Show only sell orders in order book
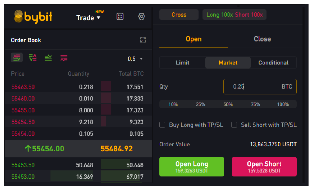The height and width of the screenshot is (189, 312). pos(64,58)
